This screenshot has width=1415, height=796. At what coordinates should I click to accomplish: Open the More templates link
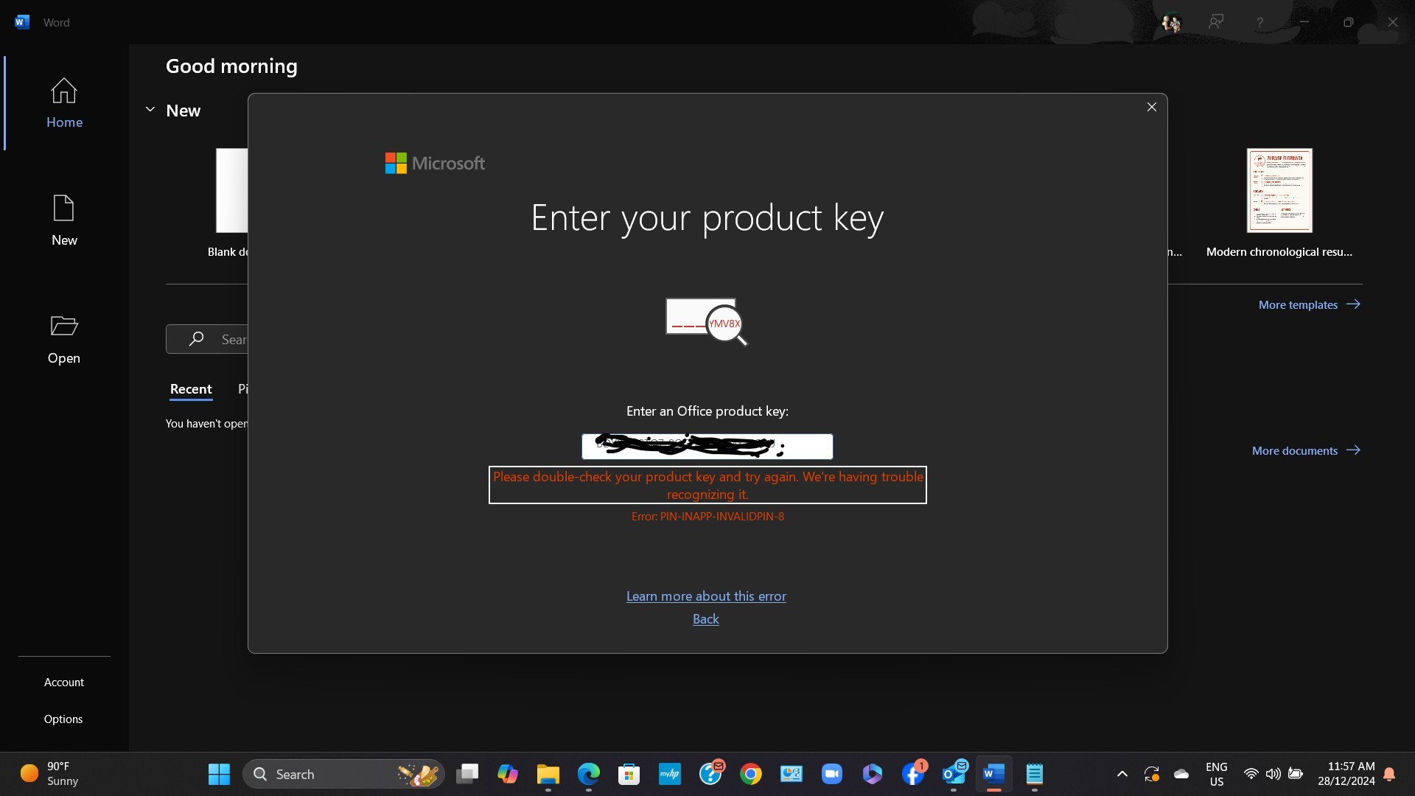[1309, 304]
